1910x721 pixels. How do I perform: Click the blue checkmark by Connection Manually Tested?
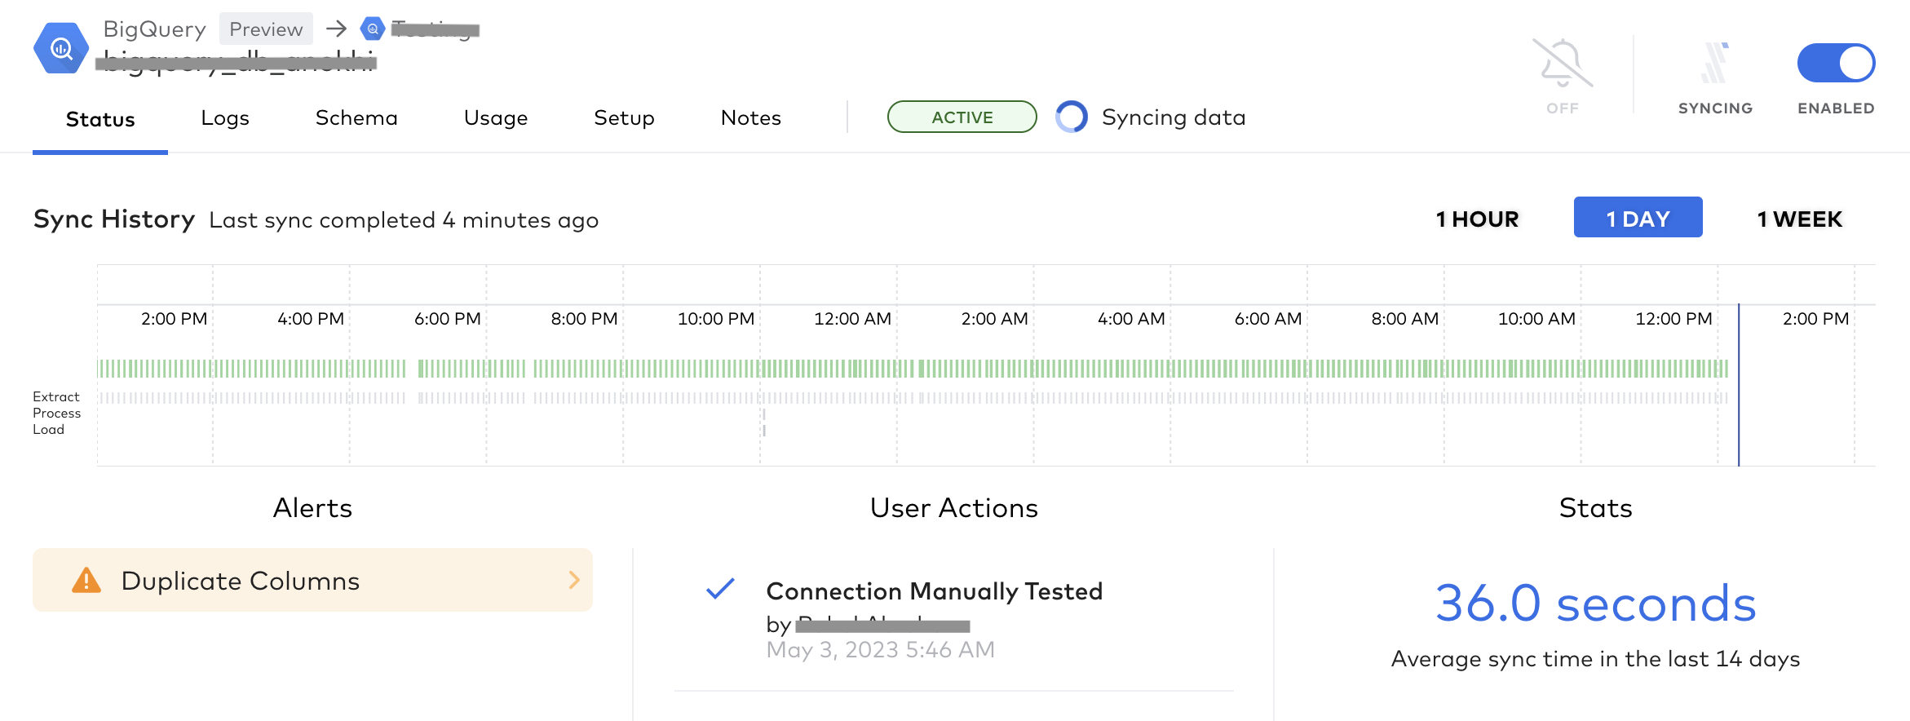click(x=720, y=588)
